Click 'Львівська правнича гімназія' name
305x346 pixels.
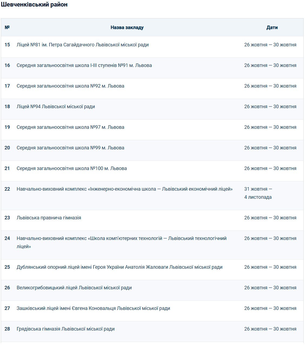tap(49, 218)
